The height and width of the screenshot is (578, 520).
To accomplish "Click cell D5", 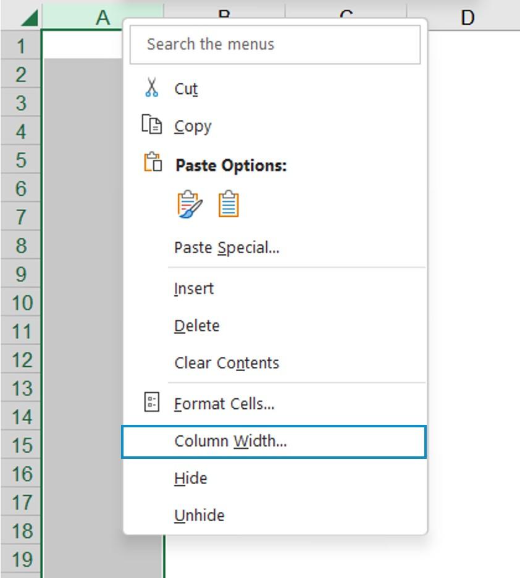I will 474,159.
